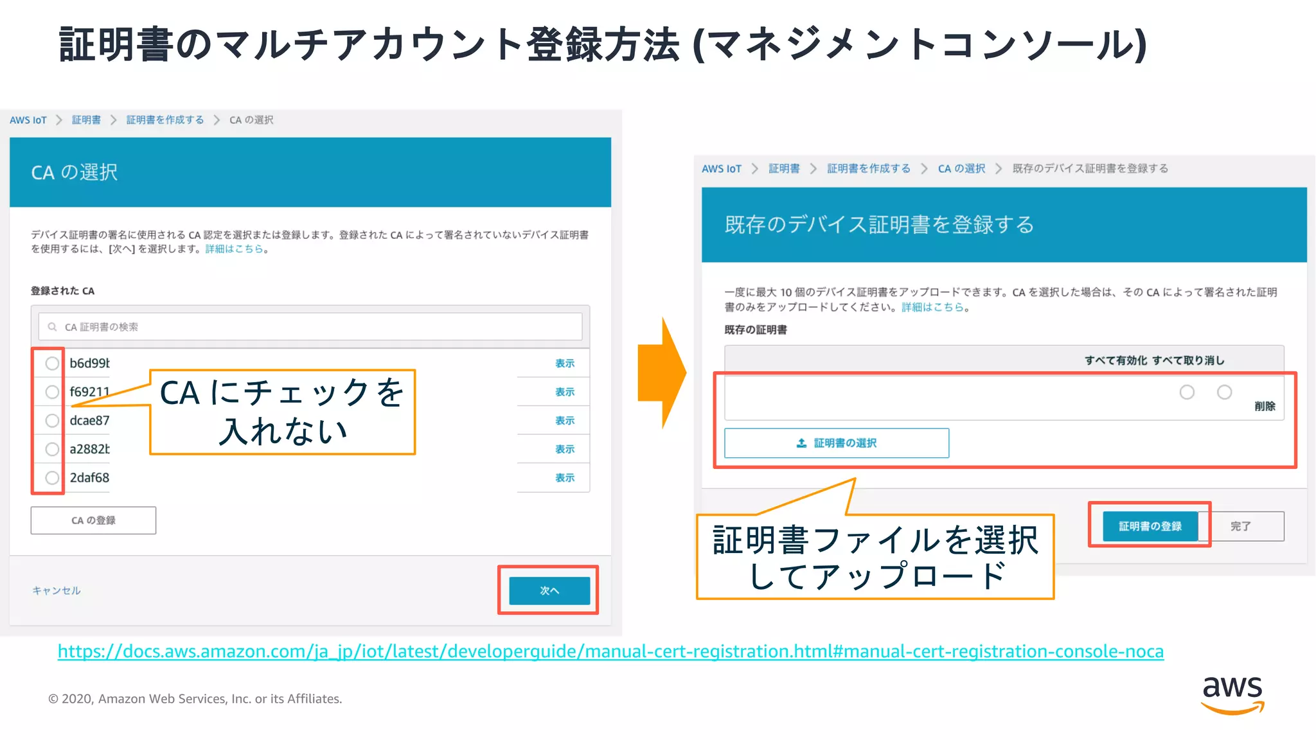Image resolution: width=1316 pixels, height=740 pixels.
Task: Click 証明書を作成する breadcrumb in left panel
Action: (165, 120)
